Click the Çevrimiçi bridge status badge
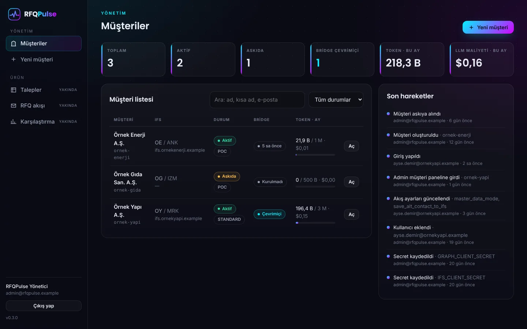Screen dimensions: 527x329 pyautogui.click(x=269, y=214)
